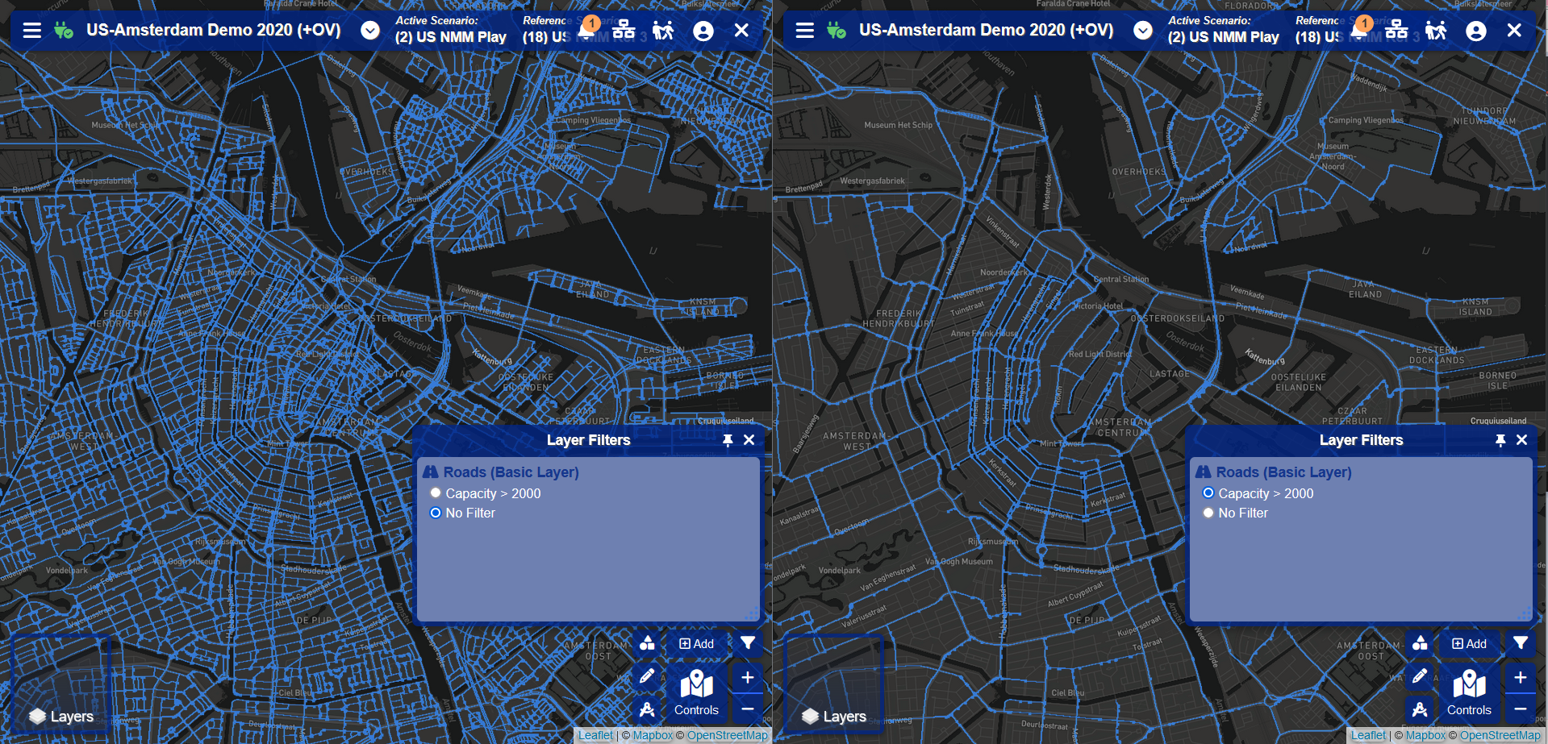Open the Leaflet link in left view
This screenshot has width=1548, height=744.
(x=595, y=735)
